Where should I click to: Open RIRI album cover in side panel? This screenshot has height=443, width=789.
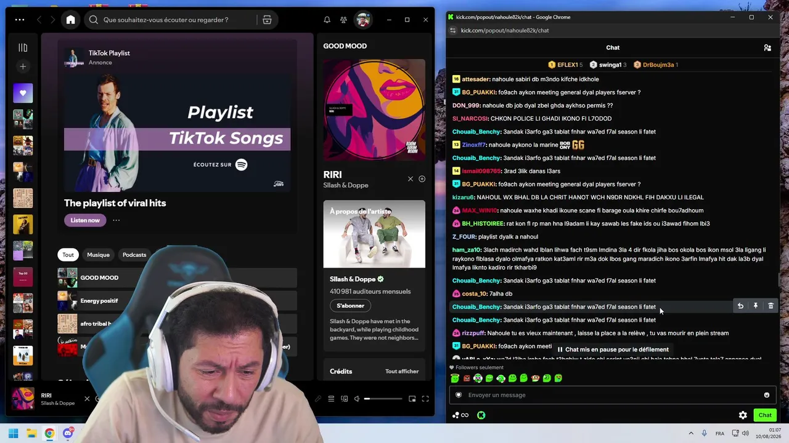(x=374, y=110)
